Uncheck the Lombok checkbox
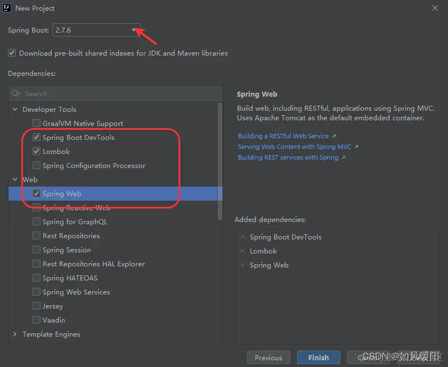448x367 pixels. click(x=36, y=151)
